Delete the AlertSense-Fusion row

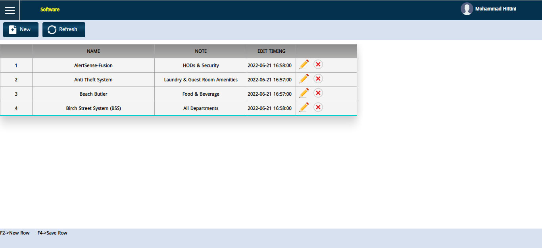pyautogui.click(x=318, y=64)
